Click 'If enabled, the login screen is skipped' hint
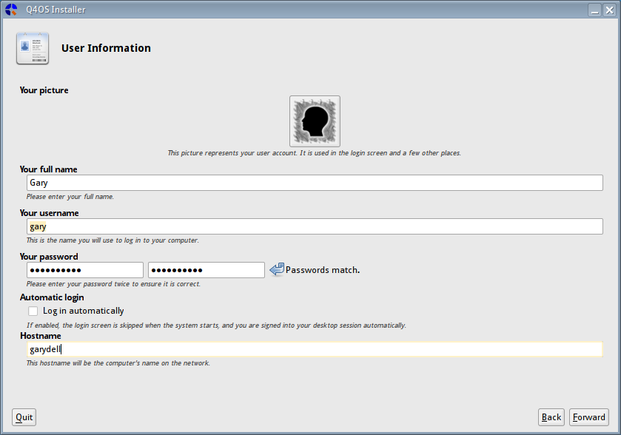The width and height of the screenshot is (621, 435). (216, 326)
